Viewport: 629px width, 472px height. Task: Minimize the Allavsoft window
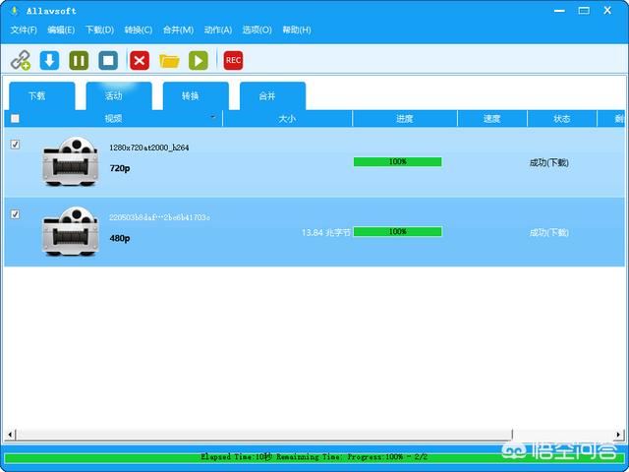(x=559, y=11)
